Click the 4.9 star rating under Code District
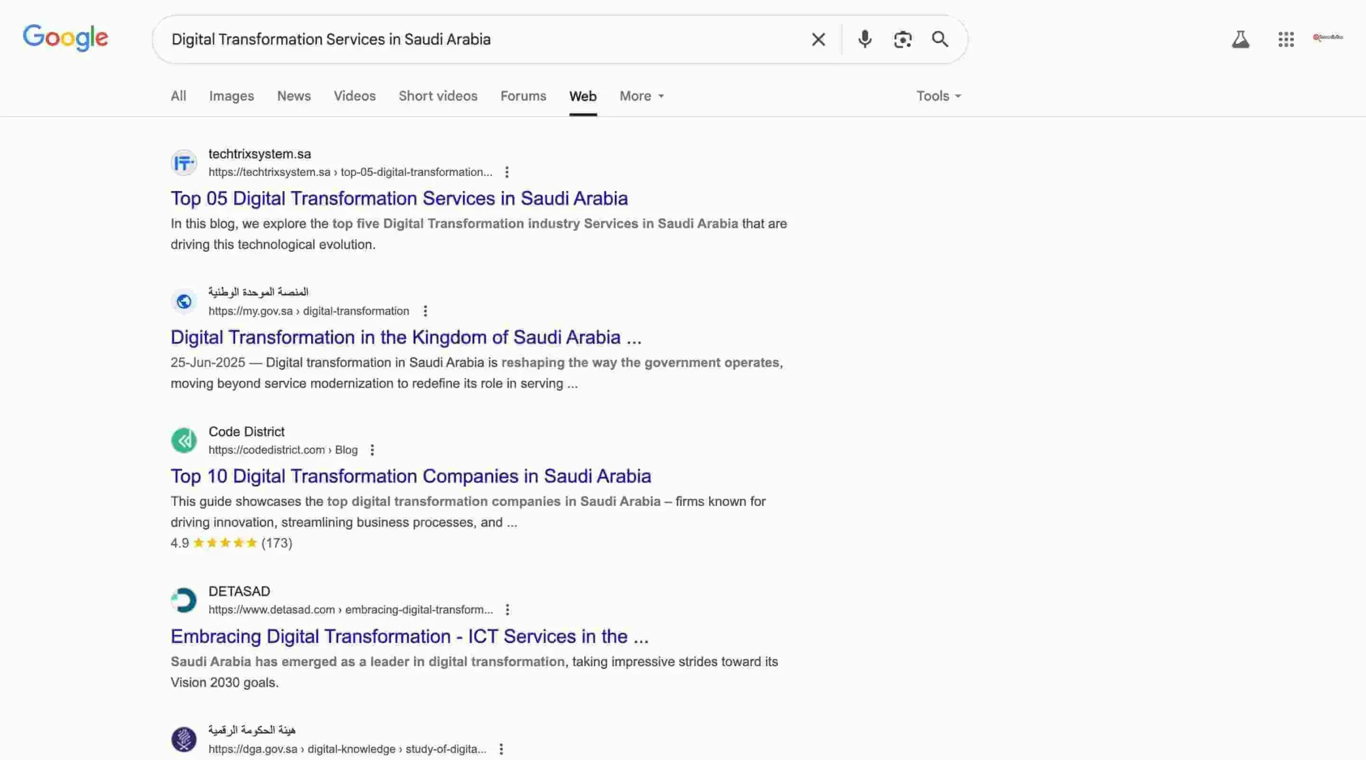This screenshot has width=1366, height=760. (x=231, y=542)
